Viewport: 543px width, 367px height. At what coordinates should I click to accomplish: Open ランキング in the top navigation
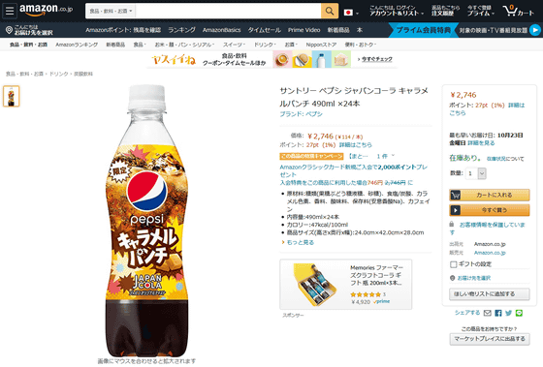coord(181,30)
